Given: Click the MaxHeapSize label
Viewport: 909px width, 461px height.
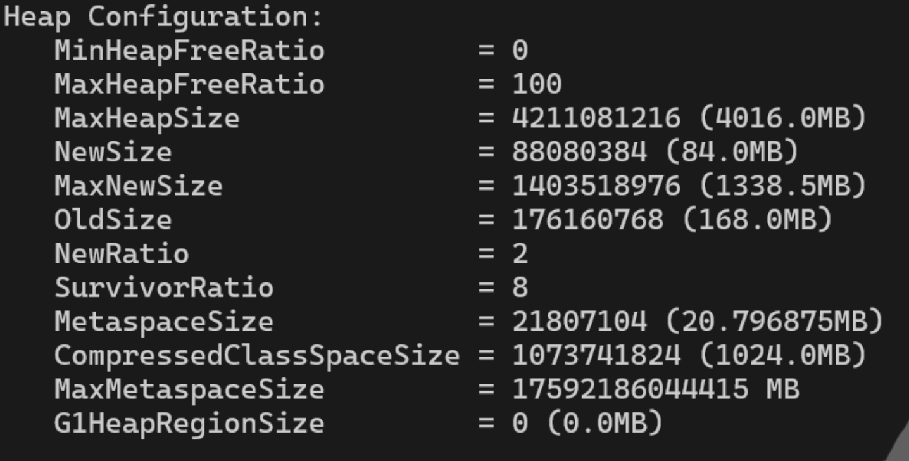Looking at the screenshot, I should (147, 119).
